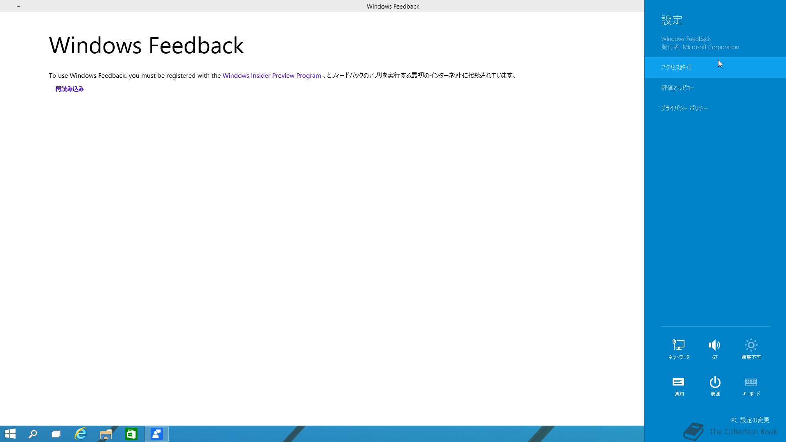The image size is (786, 442).
Task: Click the brightness icon labeled 調整不可
Action: point(751,349)
